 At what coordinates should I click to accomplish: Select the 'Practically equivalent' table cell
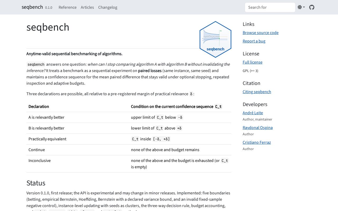pos(78,139)
